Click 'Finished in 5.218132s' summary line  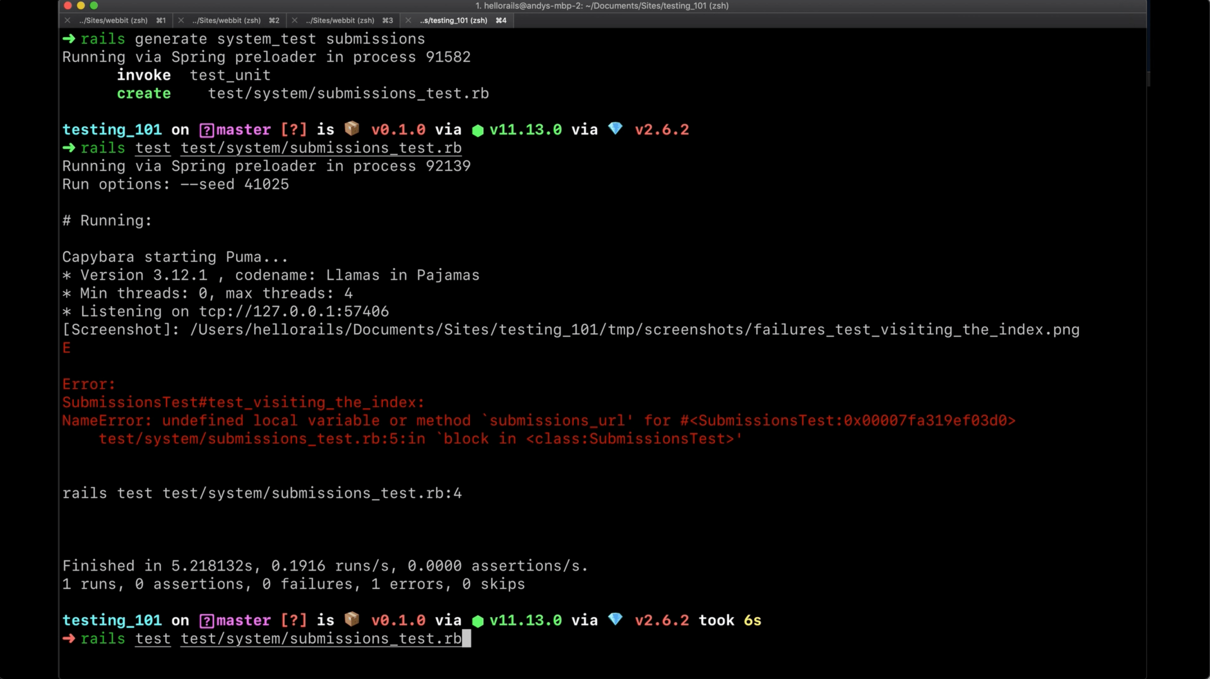[x=325, y=566]
